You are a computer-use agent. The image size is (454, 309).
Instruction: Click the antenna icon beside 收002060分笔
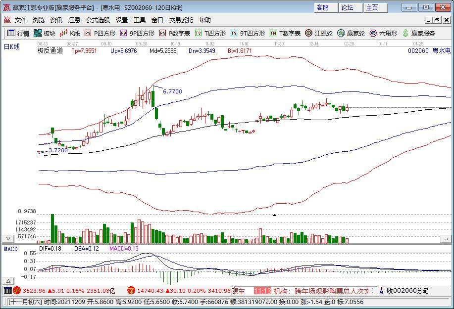381,291
